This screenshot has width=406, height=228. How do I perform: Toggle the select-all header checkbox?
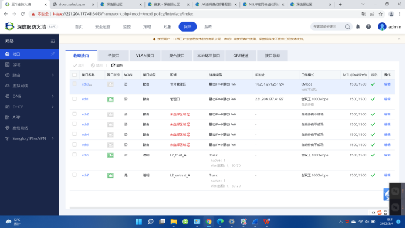coord(75,75)
